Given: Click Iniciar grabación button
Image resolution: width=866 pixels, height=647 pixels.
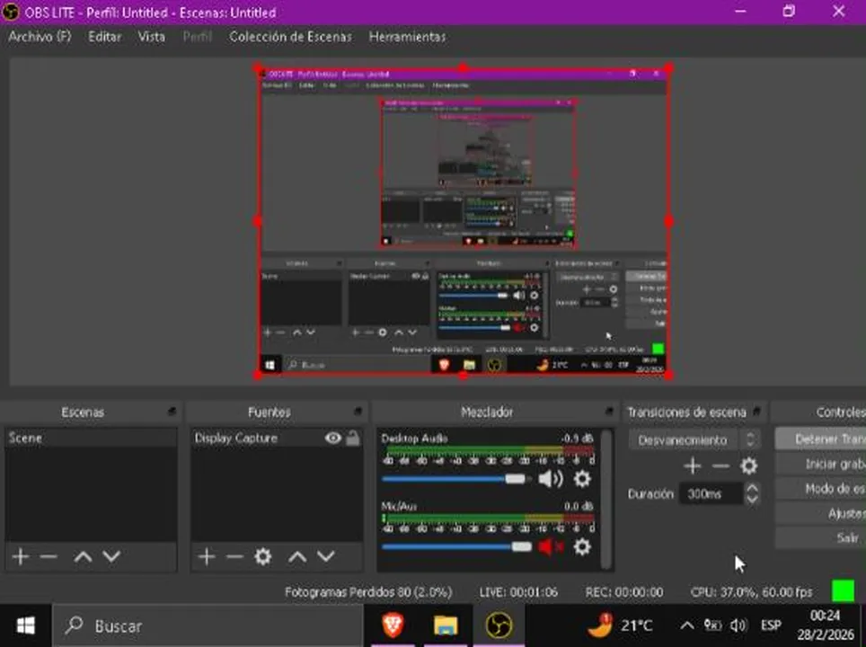Looking at the screenshot, I should (821, 464).
